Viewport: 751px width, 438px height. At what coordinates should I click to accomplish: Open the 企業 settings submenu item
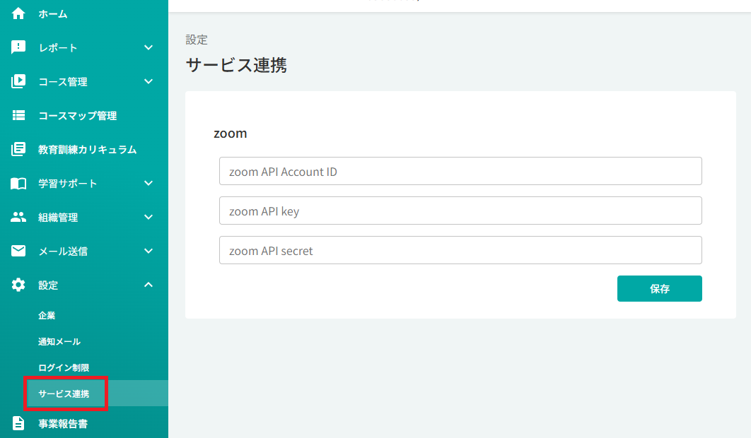[47, 316]
